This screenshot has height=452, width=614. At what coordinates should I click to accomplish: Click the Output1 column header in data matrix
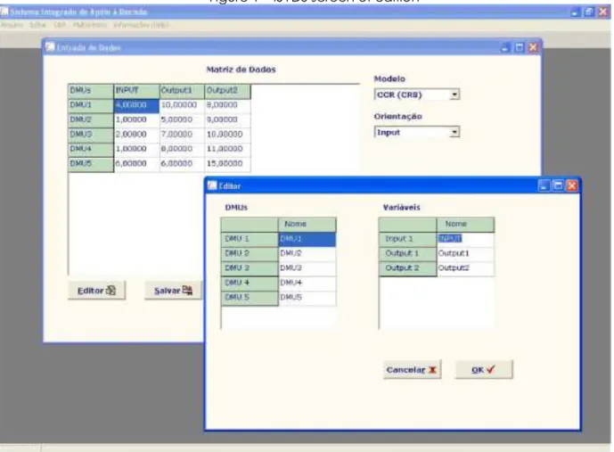coord(182,91)
